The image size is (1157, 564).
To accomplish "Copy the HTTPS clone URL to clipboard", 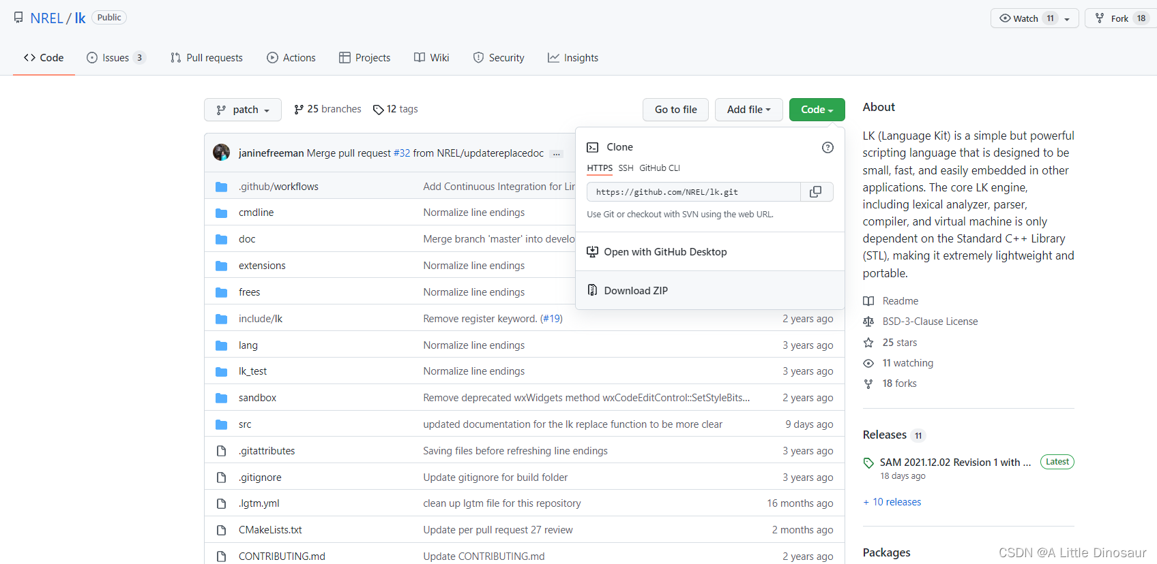I will click(815, 192).
